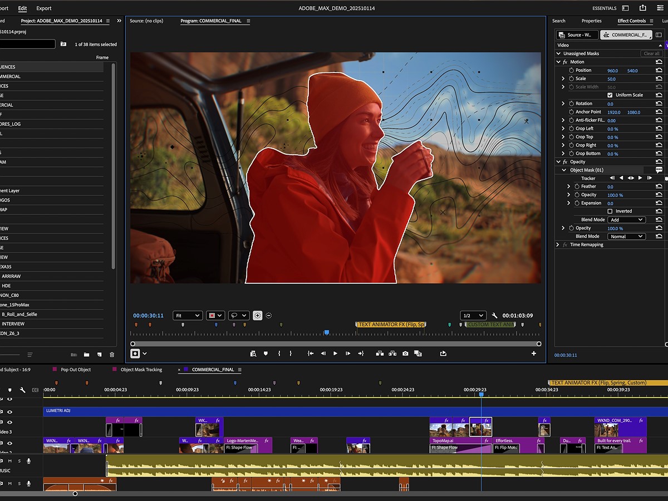Select the Export Frame camera icon
668x501 pixels.
coord(405,353)
